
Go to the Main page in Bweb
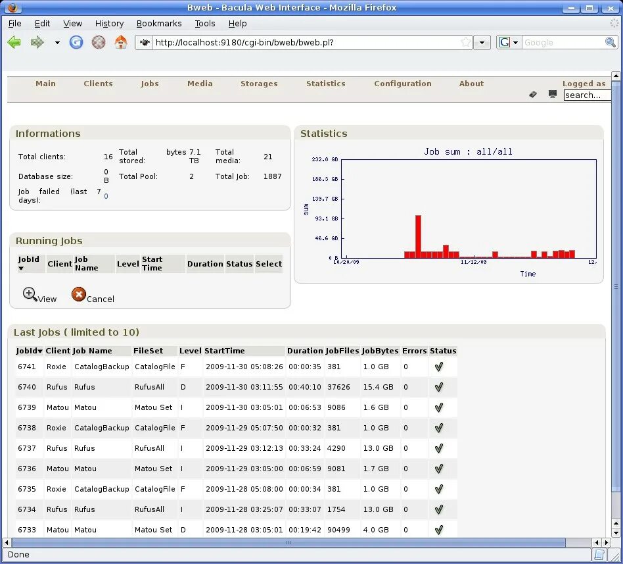point(46,84)
